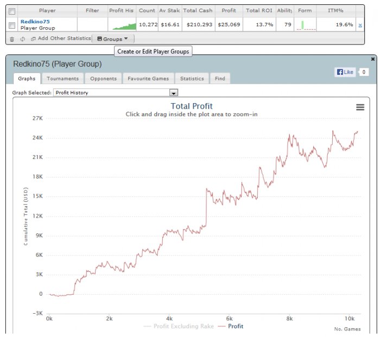Toggle the header select-all checkbox
380x337 pixels.
point(11,11)
